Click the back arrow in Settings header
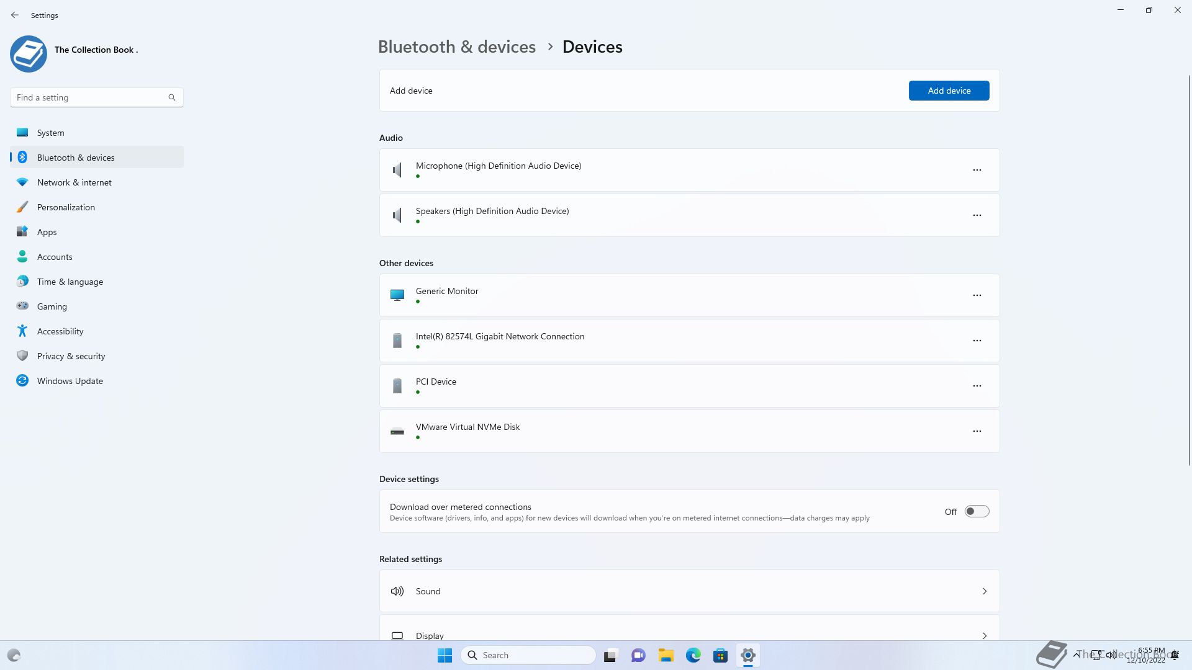Viewport: 1192px width, 670px height. coord(15,15)
